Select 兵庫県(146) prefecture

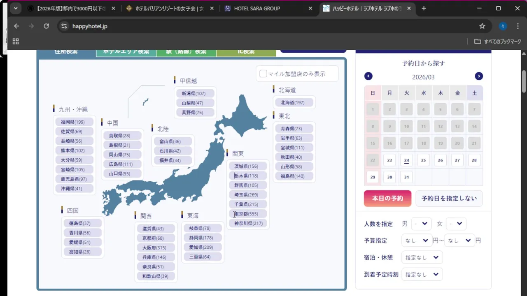point(156,257)
